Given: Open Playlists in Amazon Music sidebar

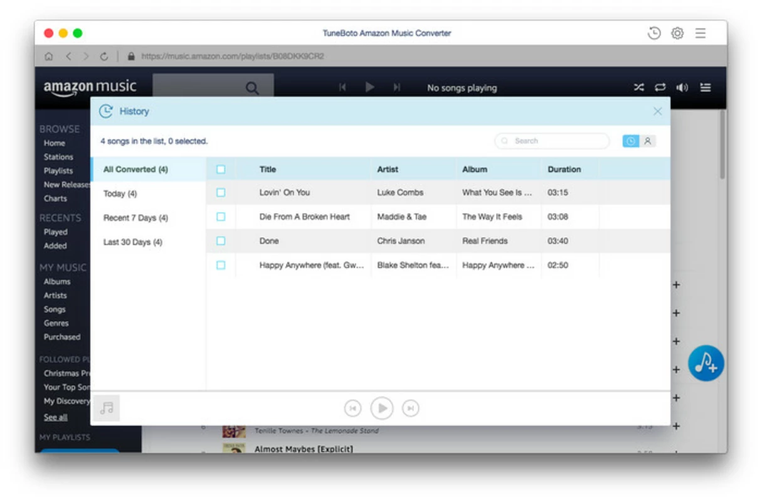Looking at the screenshot, I should pyautogui.click(x=58, y=171).
